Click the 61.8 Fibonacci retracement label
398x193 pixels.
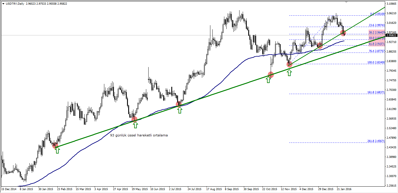(x=376, y=44)
